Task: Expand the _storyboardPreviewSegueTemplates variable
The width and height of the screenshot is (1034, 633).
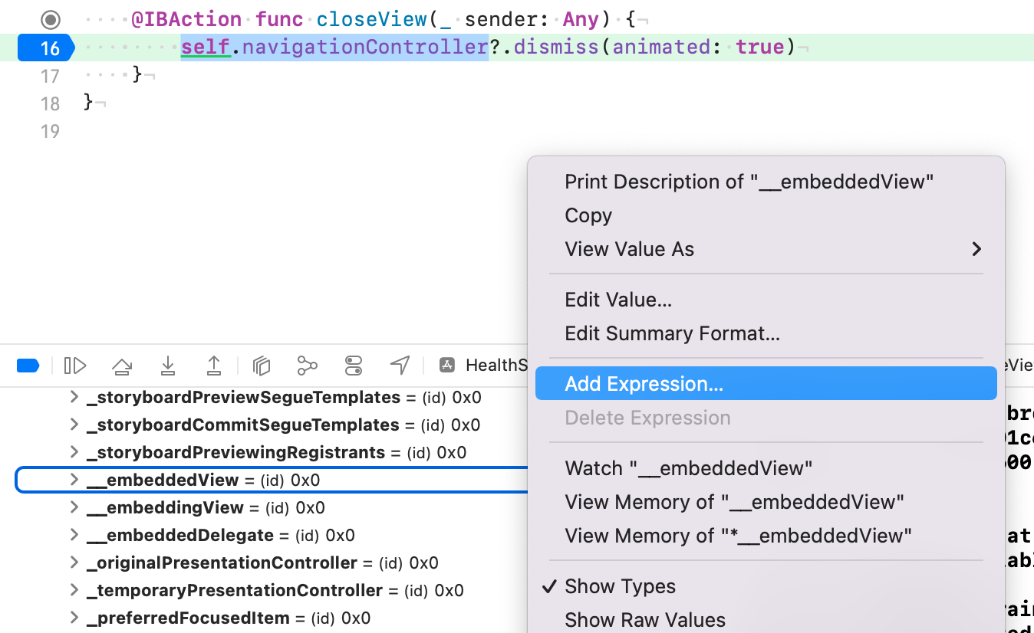Action: 74,397
